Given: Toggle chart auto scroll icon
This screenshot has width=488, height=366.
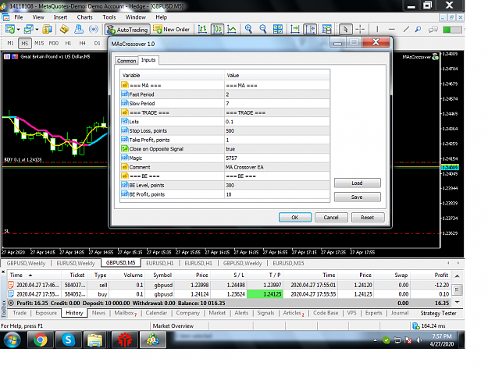Looking at the screenshot, I should click(294, 29).
